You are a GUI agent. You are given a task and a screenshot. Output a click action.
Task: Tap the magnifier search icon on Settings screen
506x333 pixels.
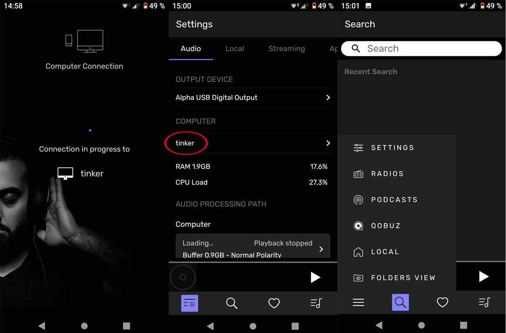(231, 303)
